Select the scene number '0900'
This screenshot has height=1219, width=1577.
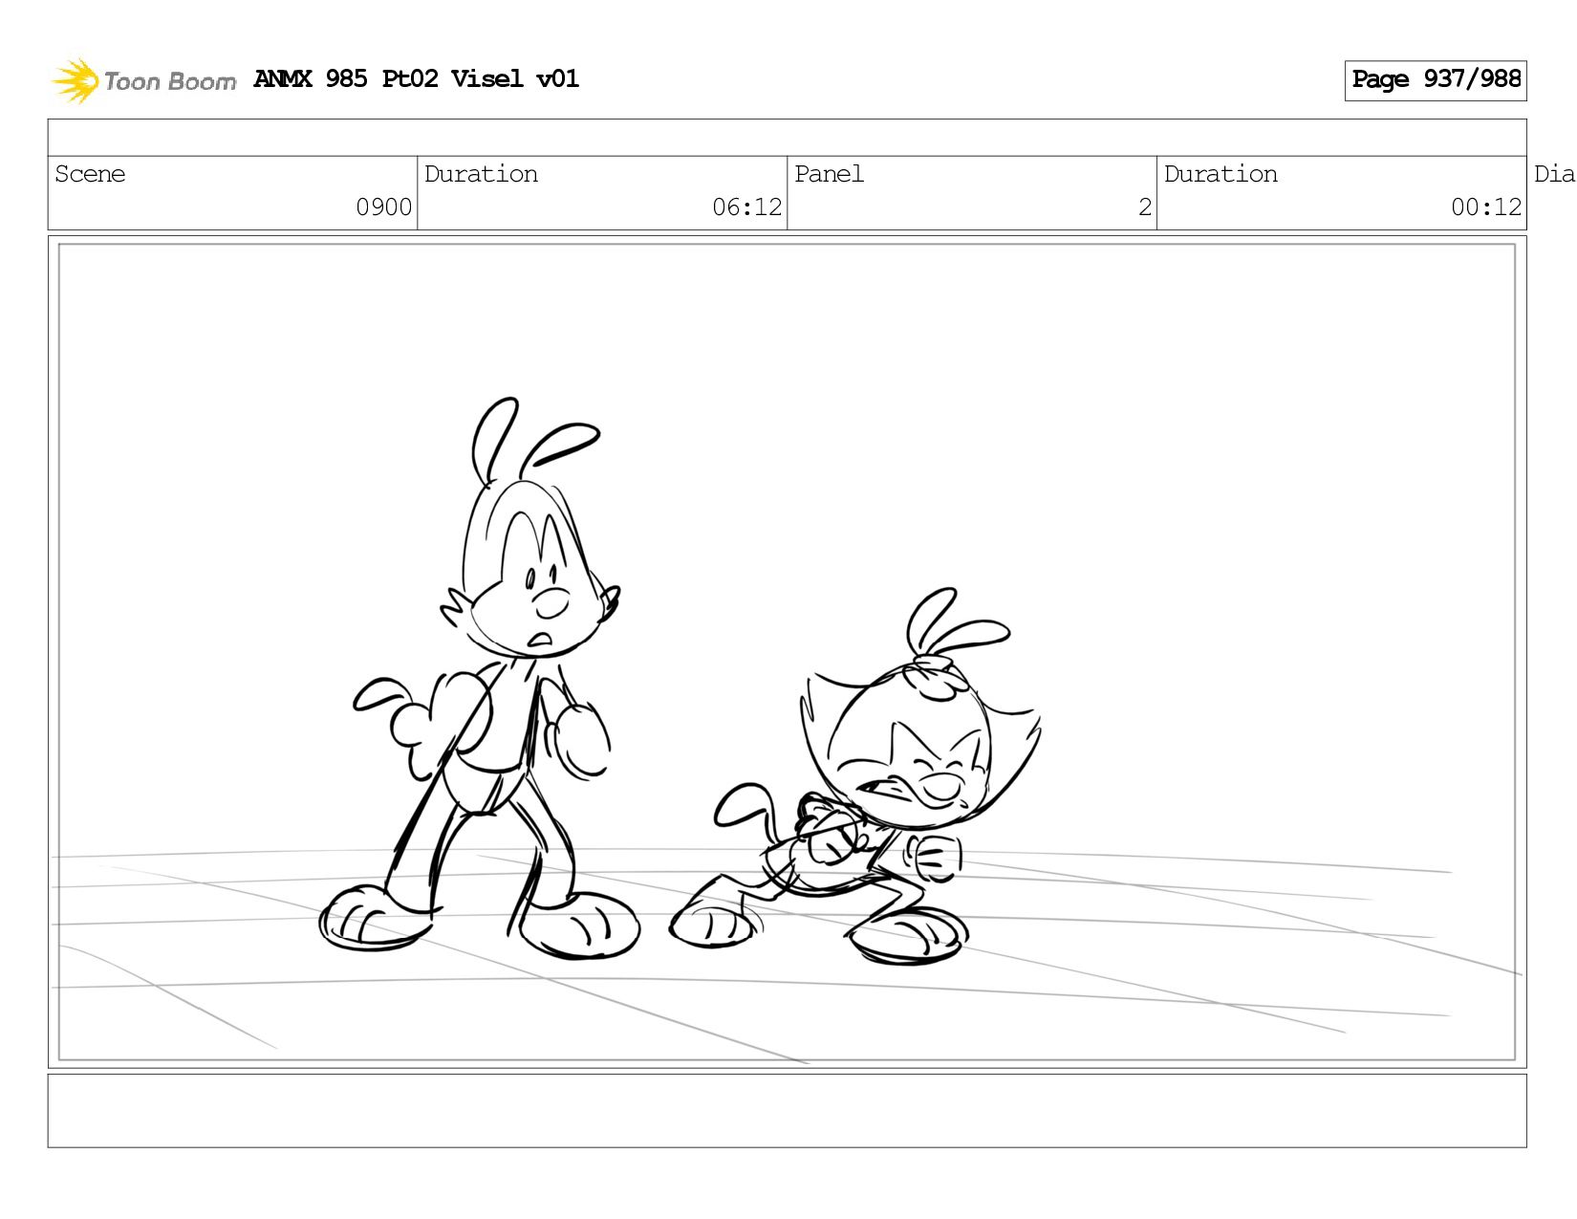point(384,207)
